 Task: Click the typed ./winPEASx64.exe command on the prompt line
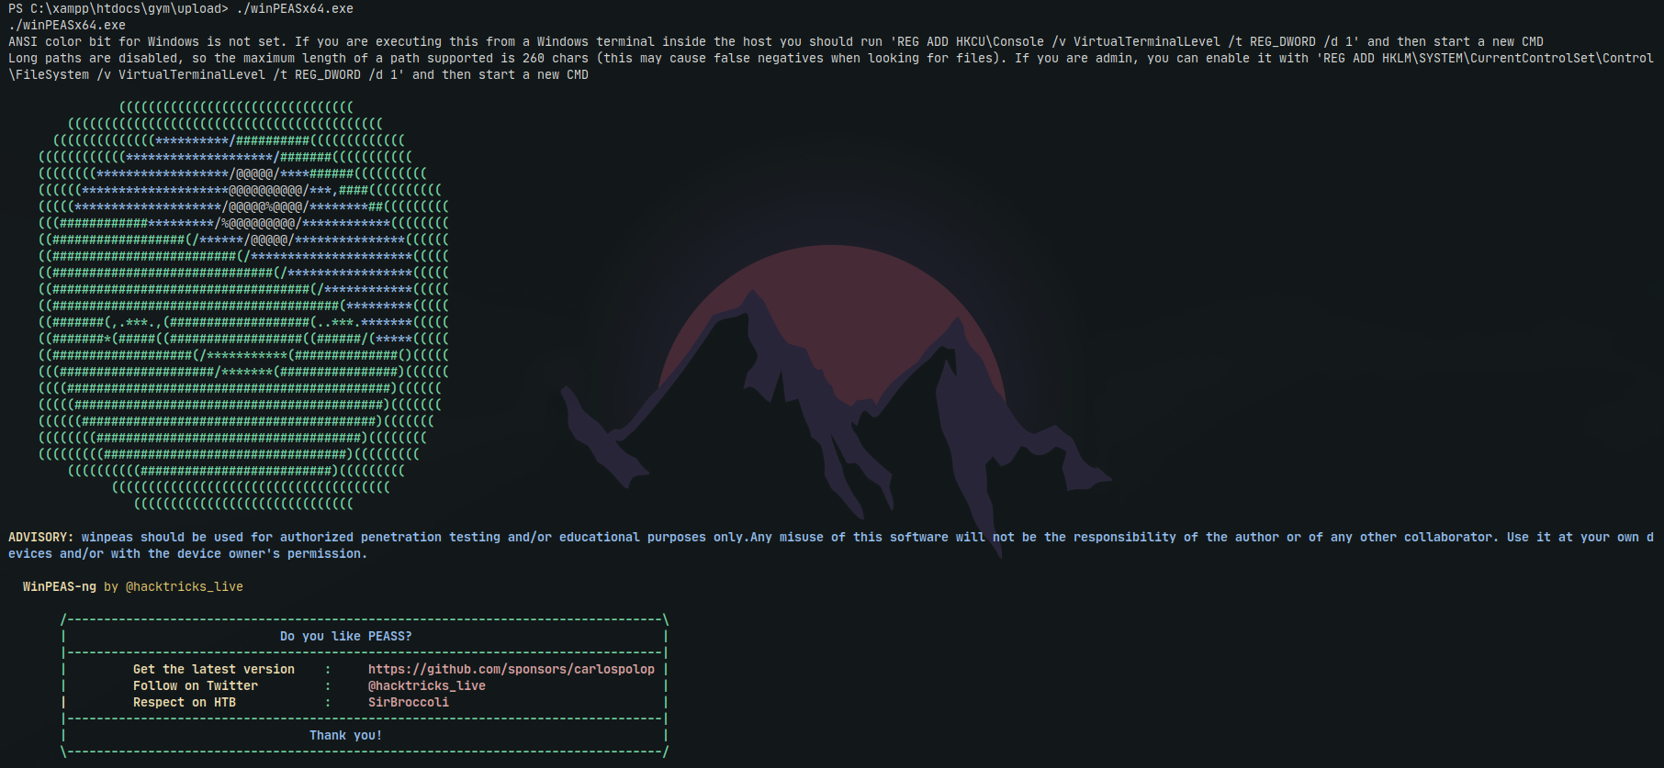294,8
